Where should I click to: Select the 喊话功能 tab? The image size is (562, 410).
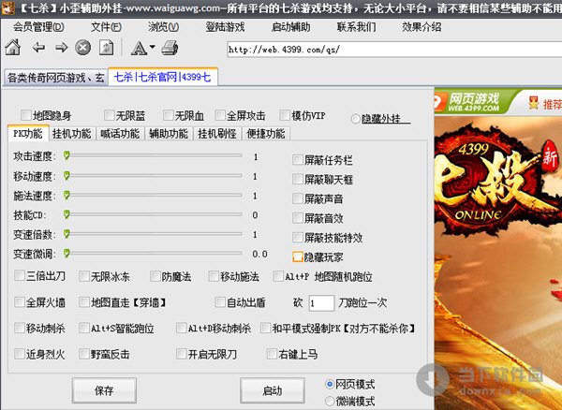point(120,134)
